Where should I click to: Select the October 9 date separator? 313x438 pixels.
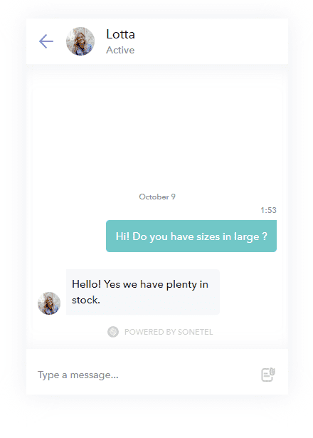point(157,197)
